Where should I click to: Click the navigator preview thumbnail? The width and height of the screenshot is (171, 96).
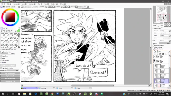(x=161, y=14)
